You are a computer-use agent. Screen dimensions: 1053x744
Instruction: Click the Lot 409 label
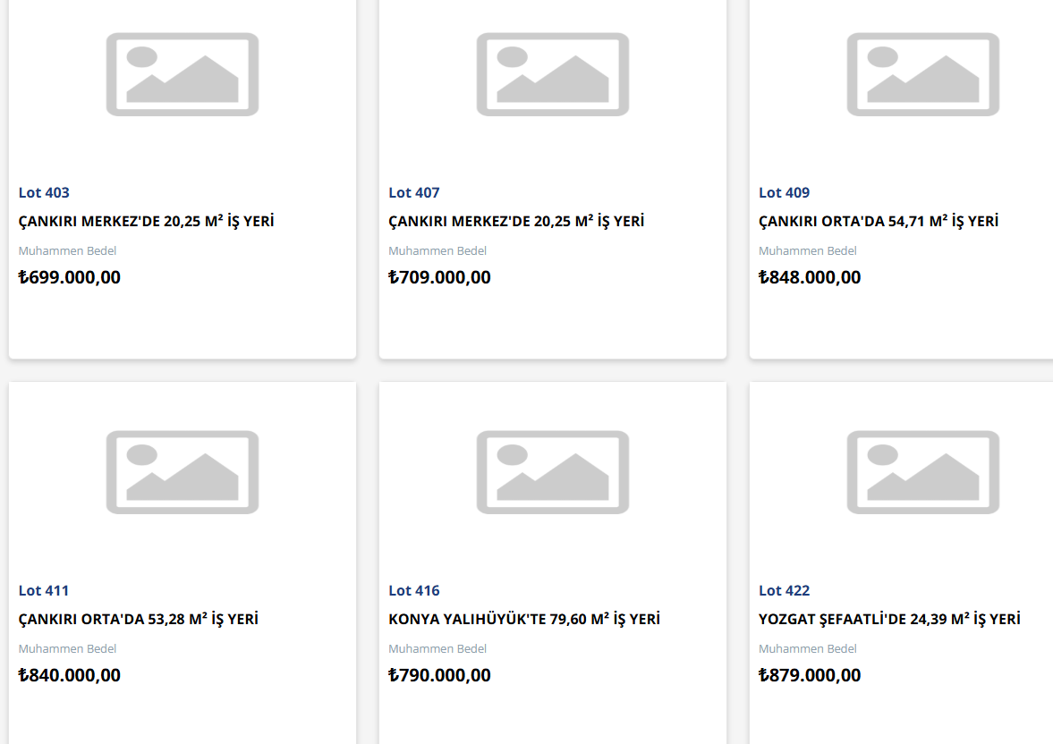(x=784, y=193)
